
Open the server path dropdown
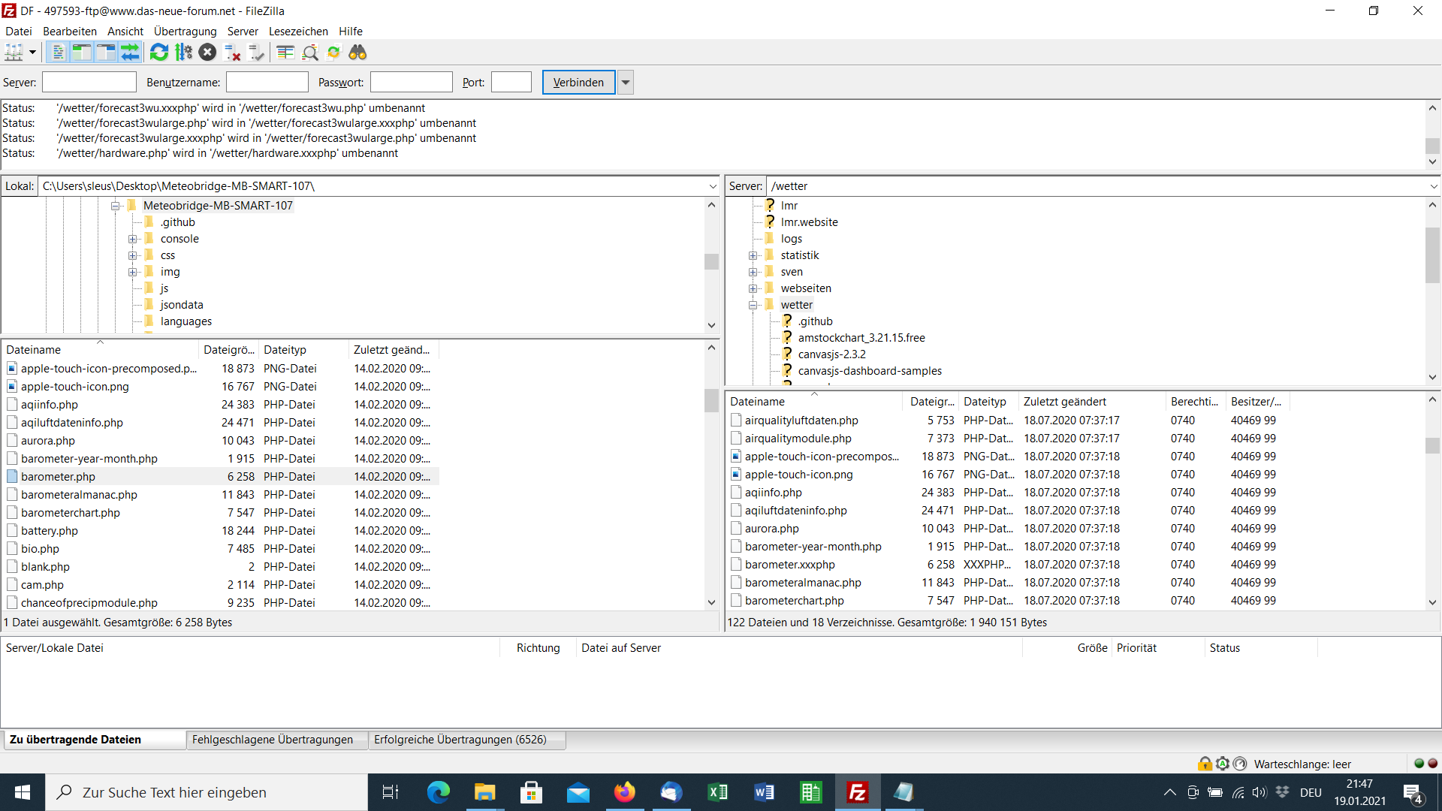point(1434,186)
